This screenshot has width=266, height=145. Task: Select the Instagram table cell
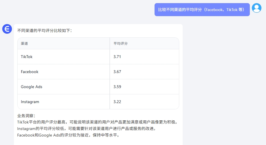pyautogui.click(x=64, y=102)
